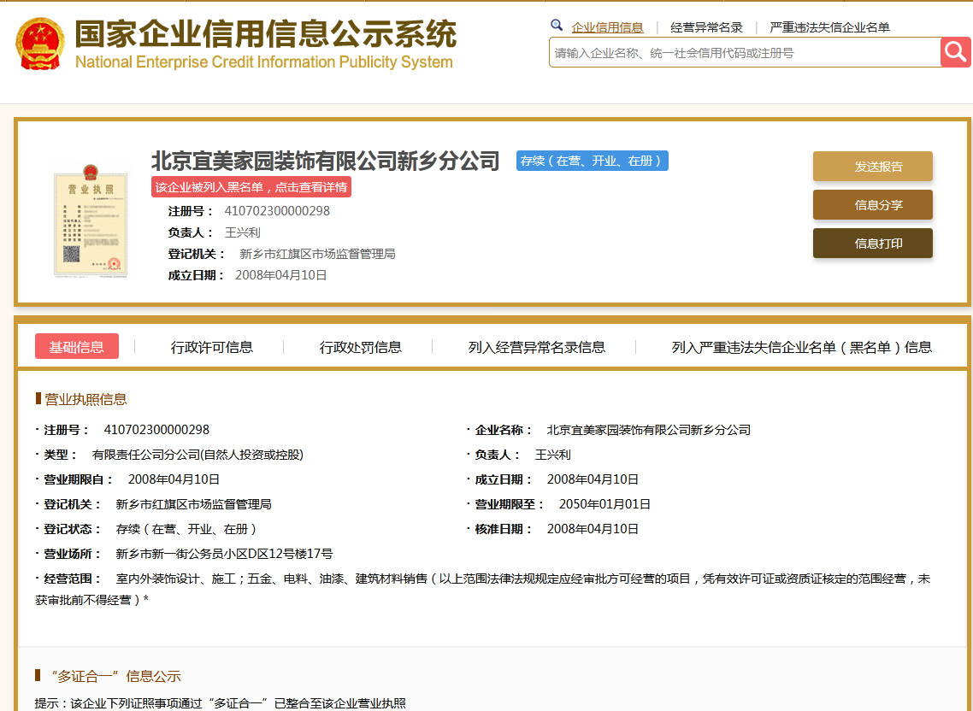Click the license-section 负责人 value 王兴利
The height and width of the screenshot is (711, 973).
pos(552,455)
